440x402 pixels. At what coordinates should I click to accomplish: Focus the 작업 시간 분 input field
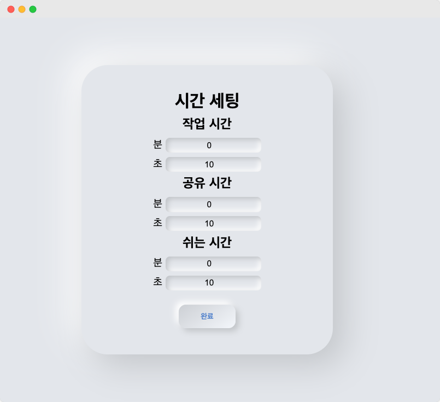point(214,145)
